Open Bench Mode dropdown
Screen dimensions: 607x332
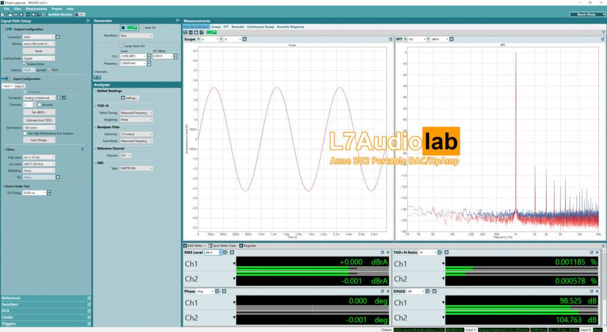point(587,14)
